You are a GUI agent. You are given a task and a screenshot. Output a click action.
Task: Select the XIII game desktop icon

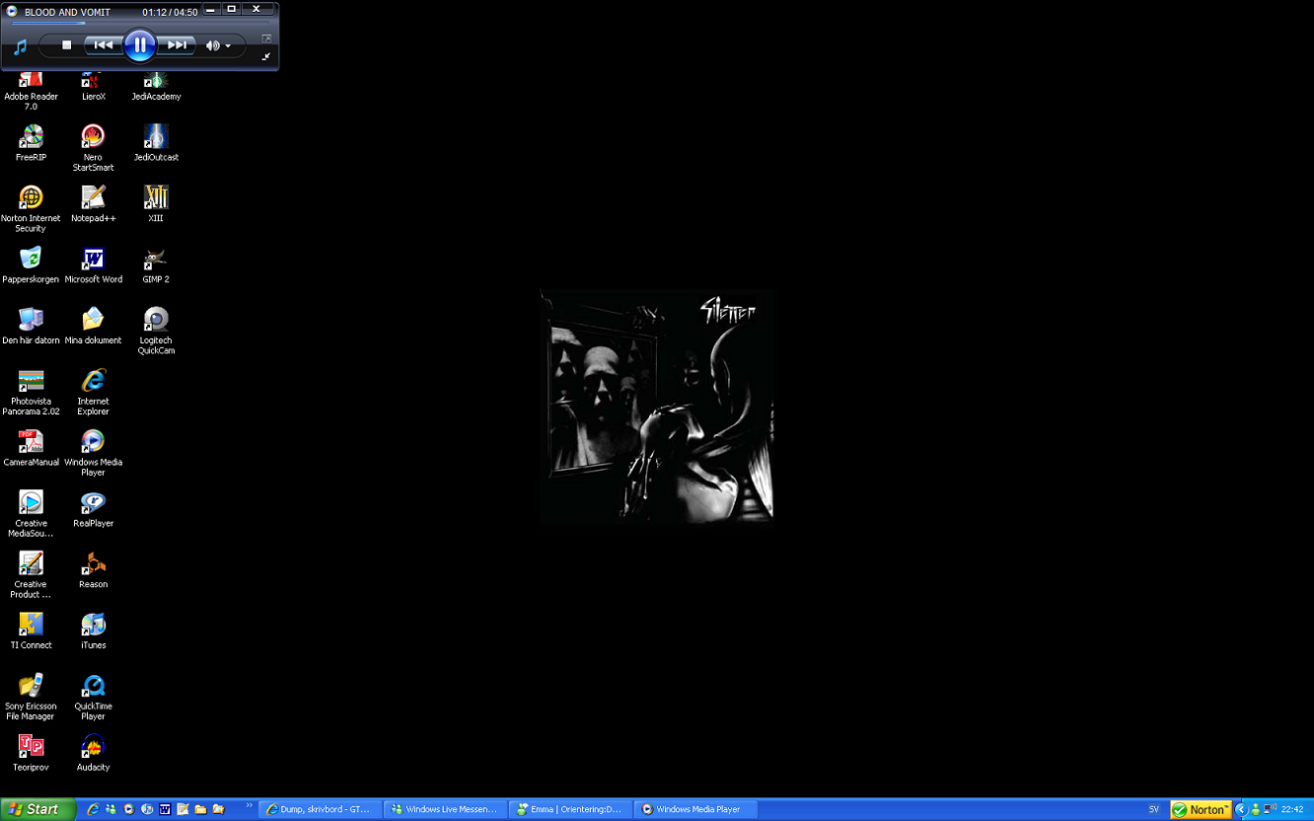click(156, 204)
